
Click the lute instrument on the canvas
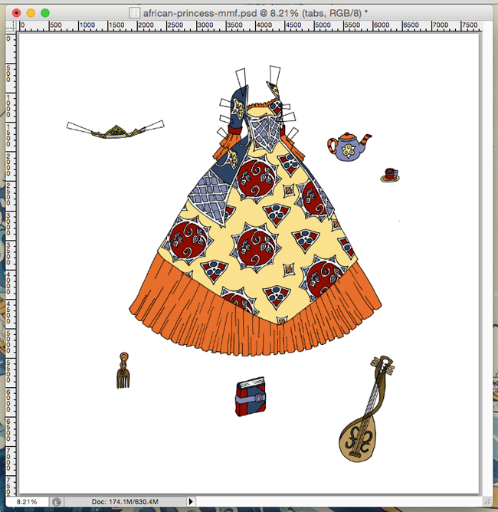pyautogui.click(x=365, y=409)
